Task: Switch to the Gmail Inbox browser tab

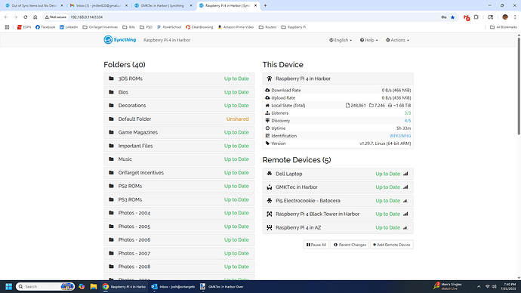Action: coord(99,5)
